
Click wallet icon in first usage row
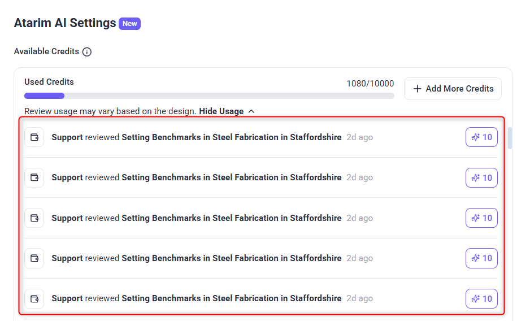tap(34, 137)
